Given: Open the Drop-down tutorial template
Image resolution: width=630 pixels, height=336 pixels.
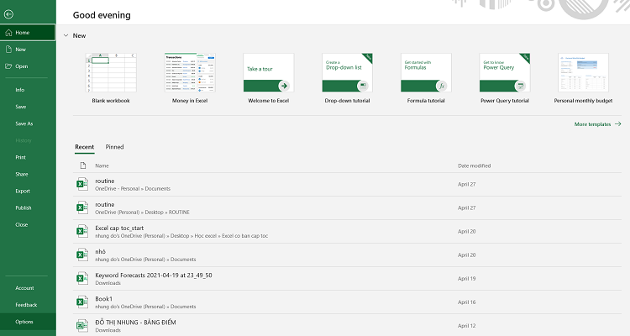Looking at the screenshot, I should point(347,78).
